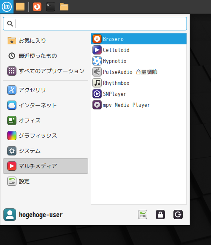The width and height of the screenshot is (211, 245).
Task: Launch mpv Media Player icon
Action: click(97, 105)
